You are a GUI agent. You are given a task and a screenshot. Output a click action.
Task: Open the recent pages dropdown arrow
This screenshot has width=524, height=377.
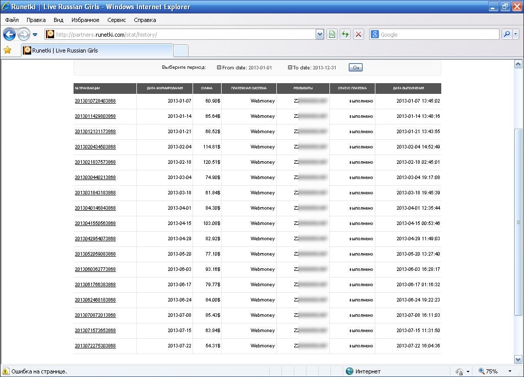[x=35, y=35]
